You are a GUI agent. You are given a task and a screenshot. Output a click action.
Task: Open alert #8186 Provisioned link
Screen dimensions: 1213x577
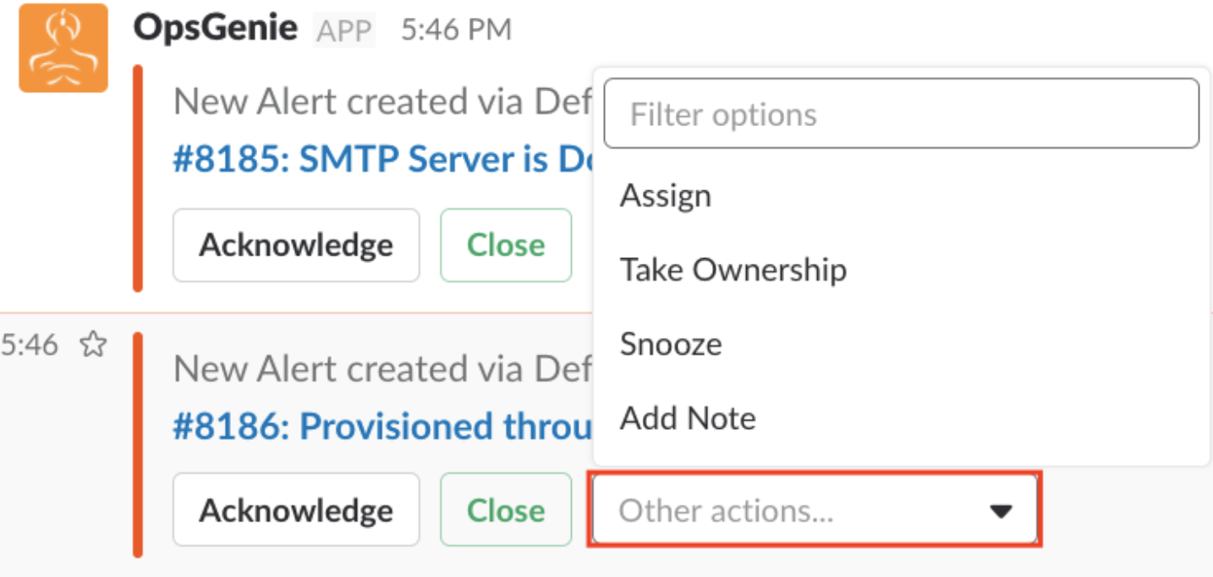[382, 427]
